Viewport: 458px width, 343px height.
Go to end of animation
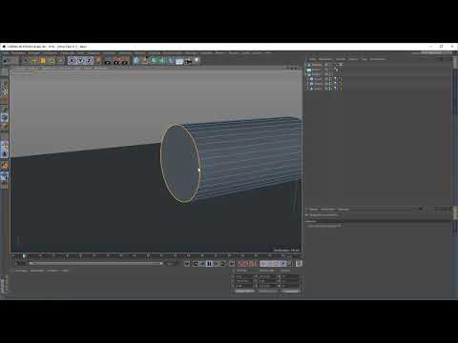(232, 263)
